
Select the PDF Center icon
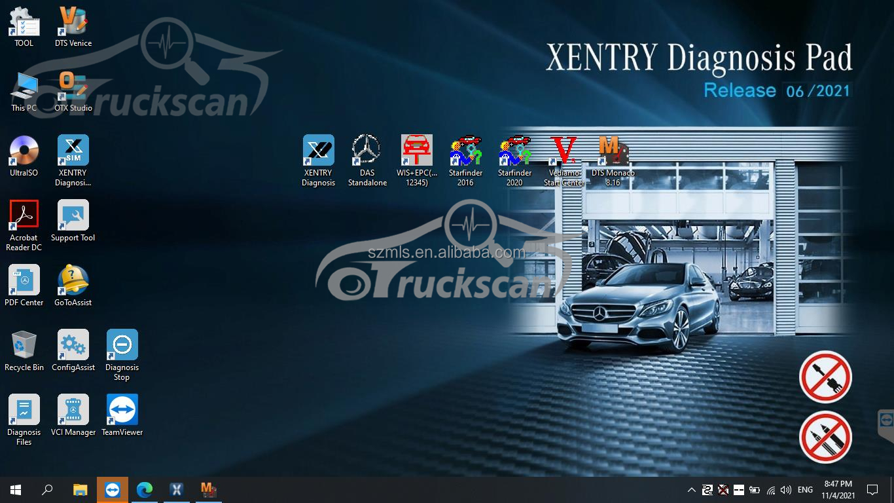24,281
